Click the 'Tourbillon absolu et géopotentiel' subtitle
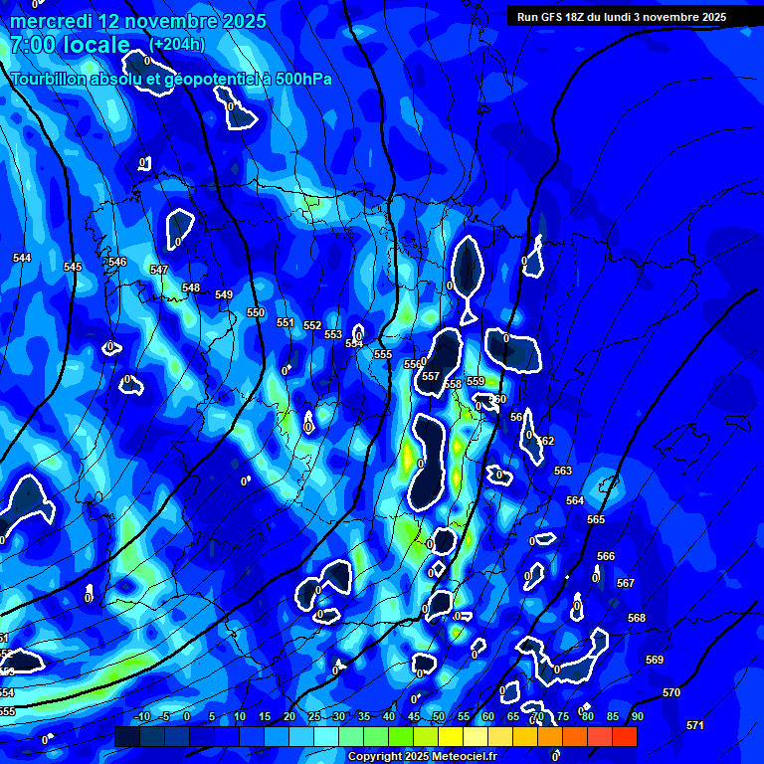 coord(171,79)
